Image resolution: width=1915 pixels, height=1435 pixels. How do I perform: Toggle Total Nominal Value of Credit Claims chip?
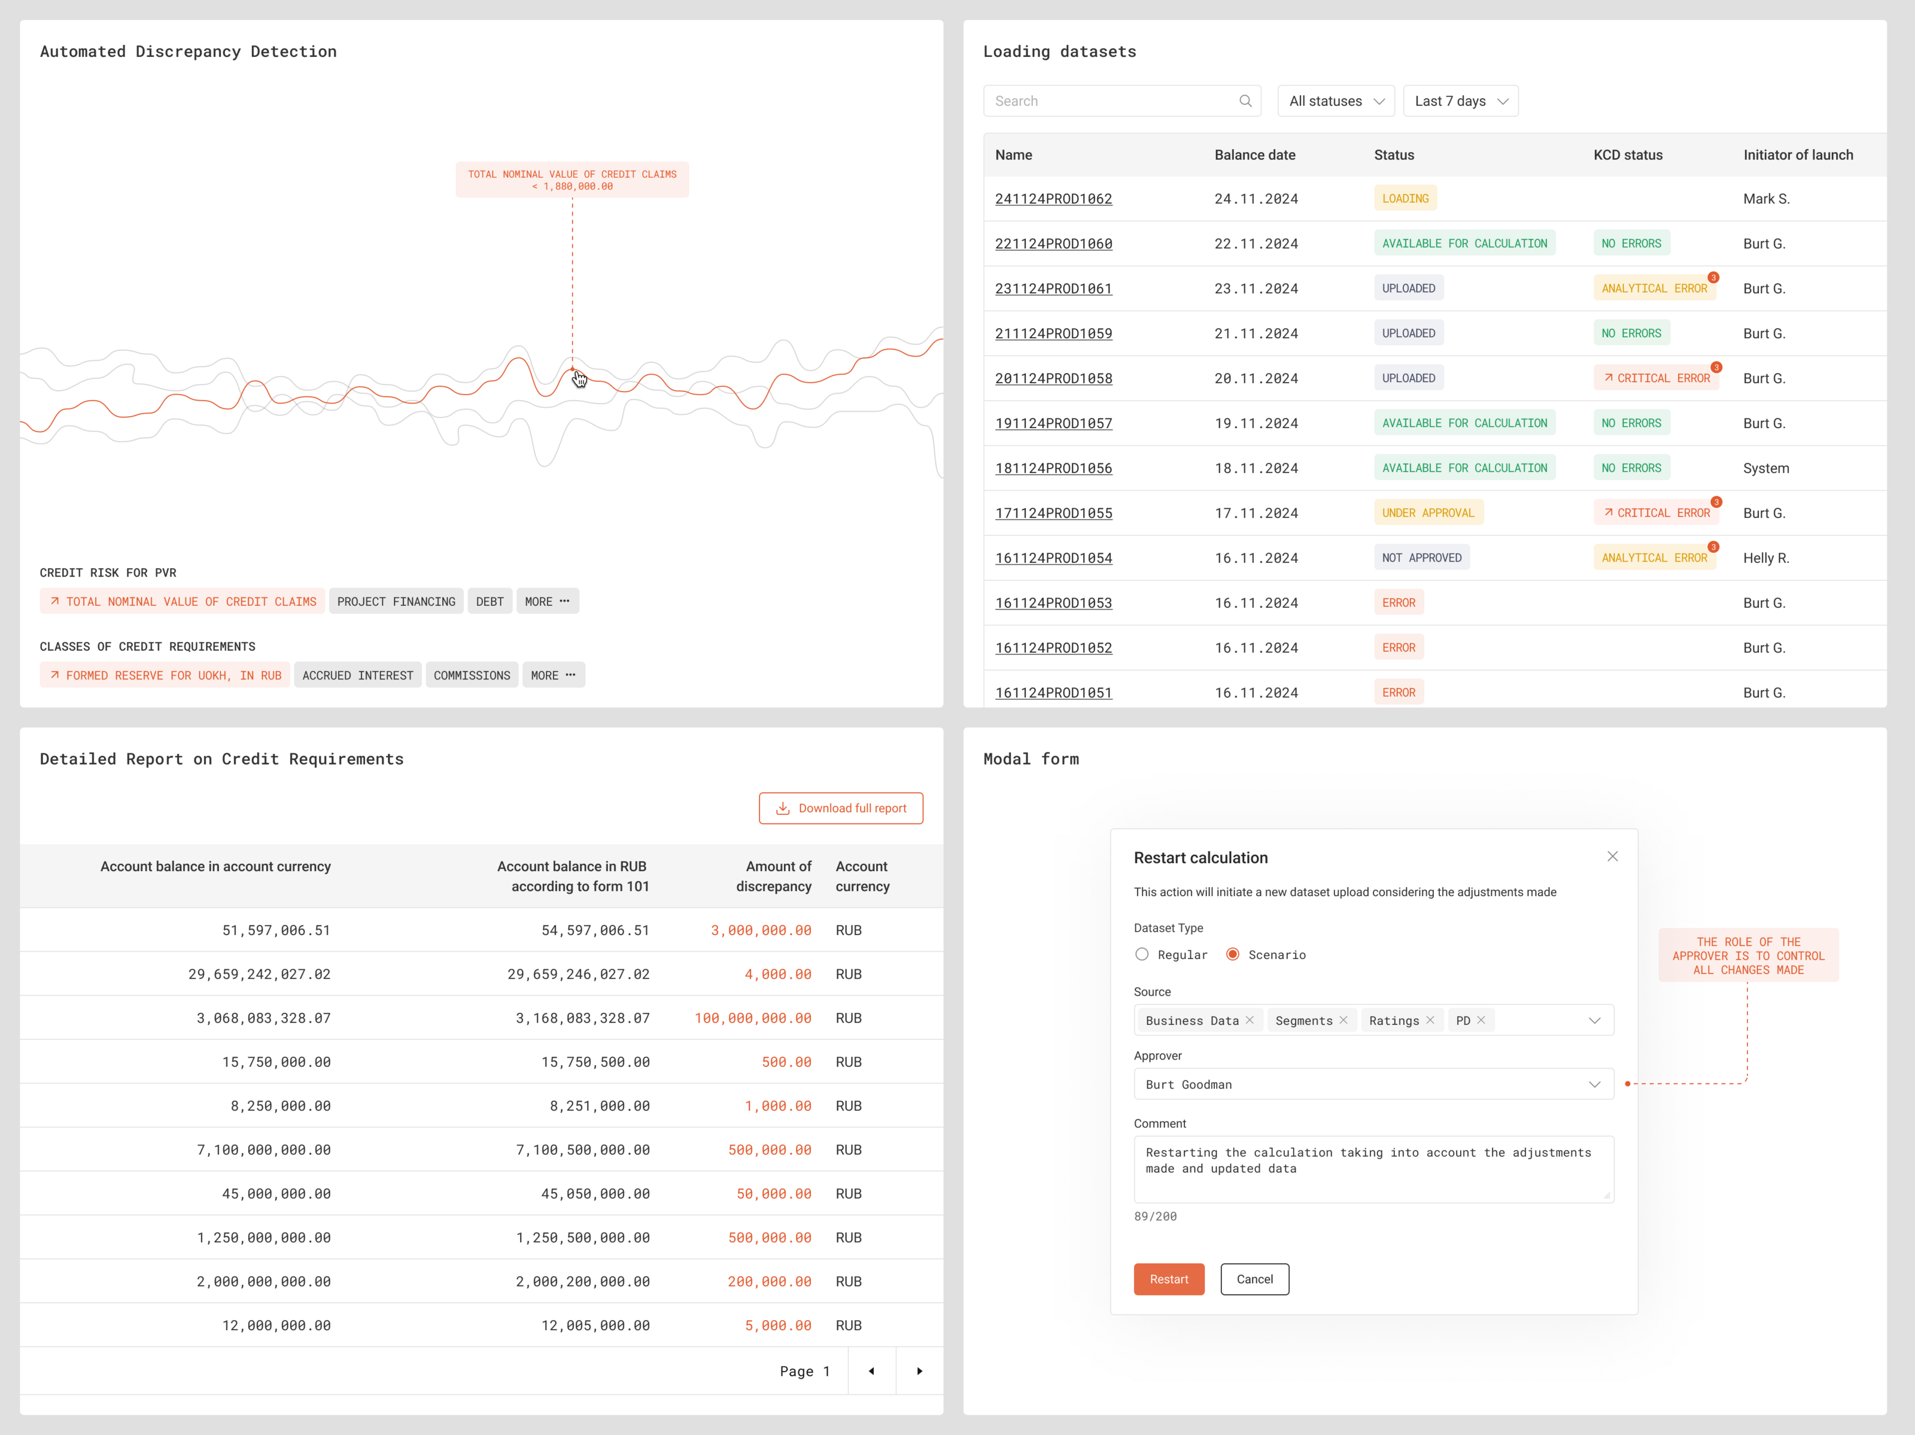(182, 601)
